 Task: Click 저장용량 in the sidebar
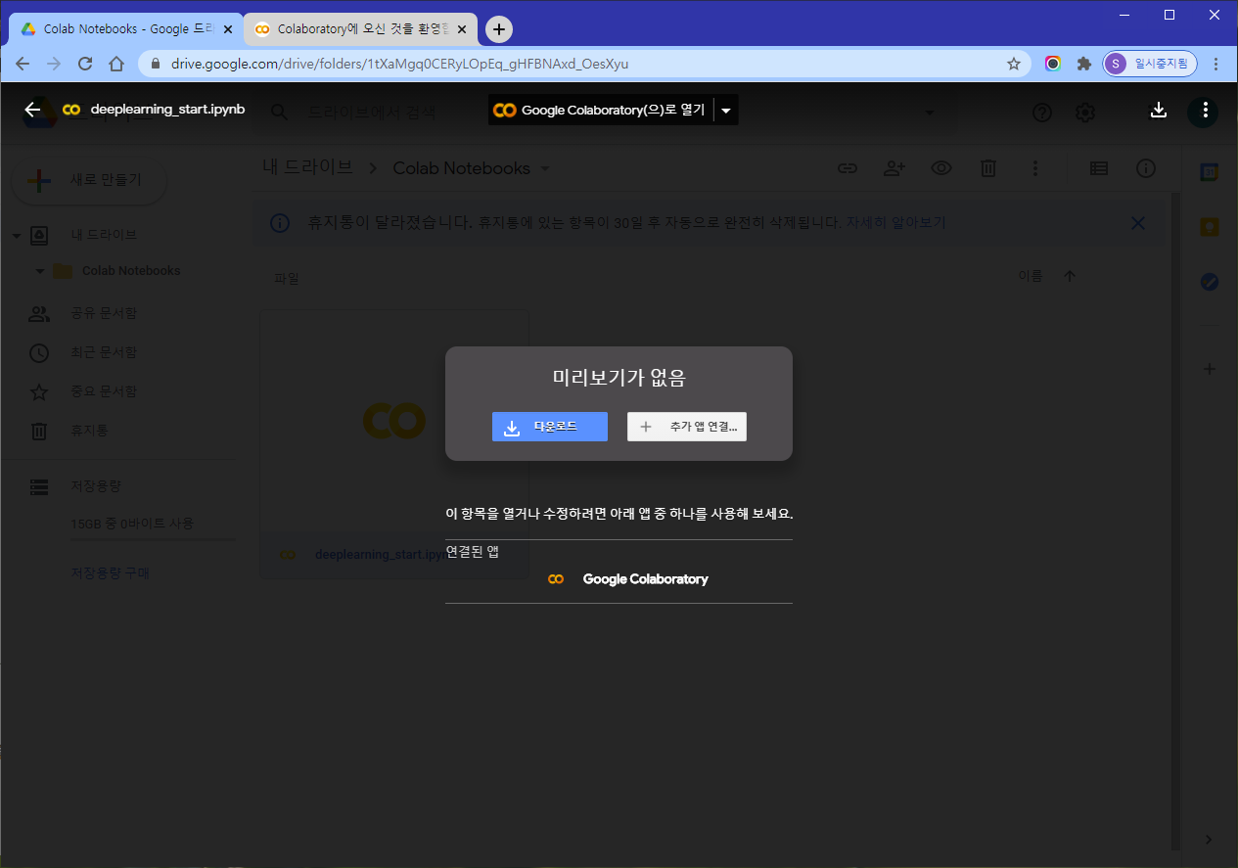[96, 486]
